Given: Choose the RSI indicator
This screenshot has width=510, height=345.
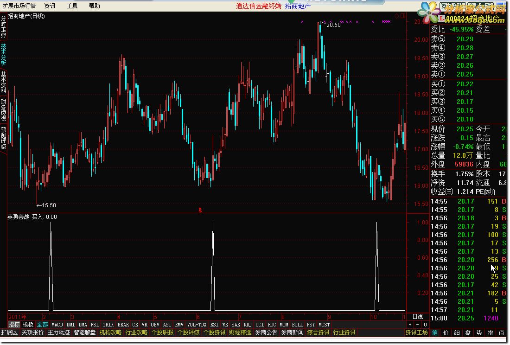Looking at the screenshot, I should (214, 325).
